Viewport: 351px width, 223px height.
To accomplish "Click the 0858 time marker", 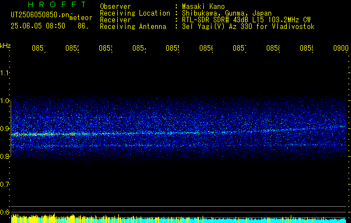I will 273,48.
